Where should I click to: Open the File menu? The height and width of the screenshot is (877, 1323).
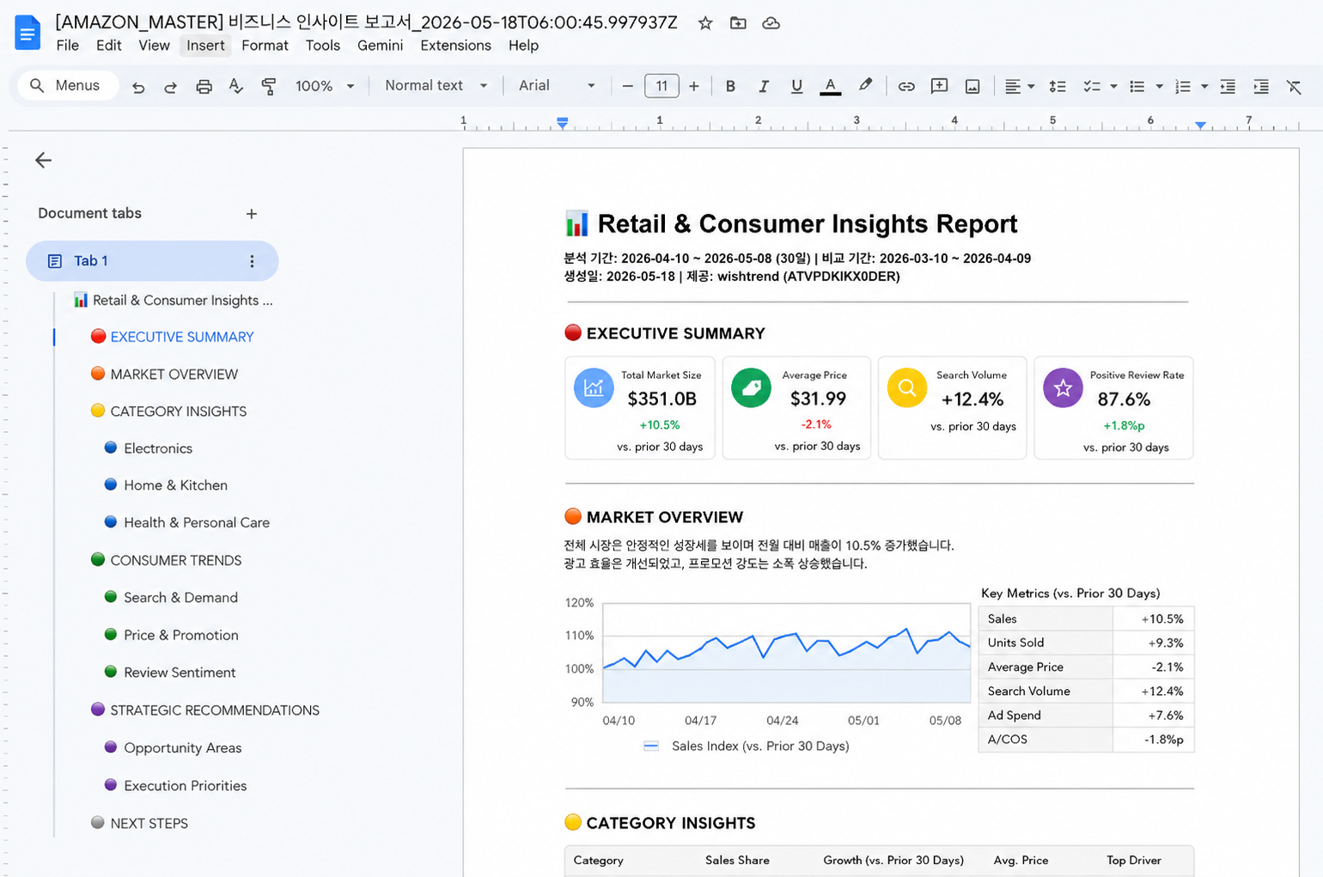[x=68, y=46]
